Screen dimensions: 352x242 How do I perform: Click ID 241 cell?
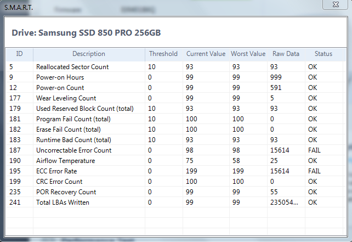(x=15, y=202)
